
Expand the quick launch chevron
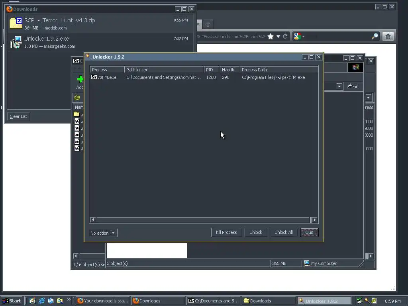[x=69, y=300]
